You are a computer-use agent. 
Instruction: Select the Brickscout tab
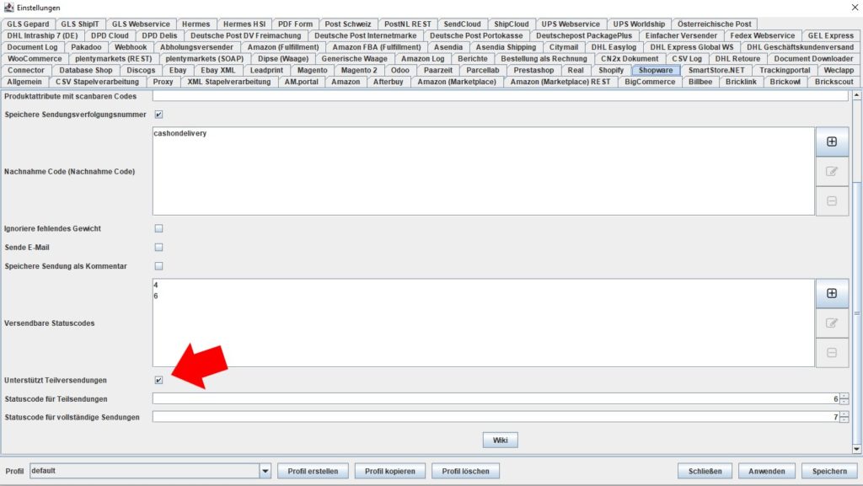coord(834,82)
